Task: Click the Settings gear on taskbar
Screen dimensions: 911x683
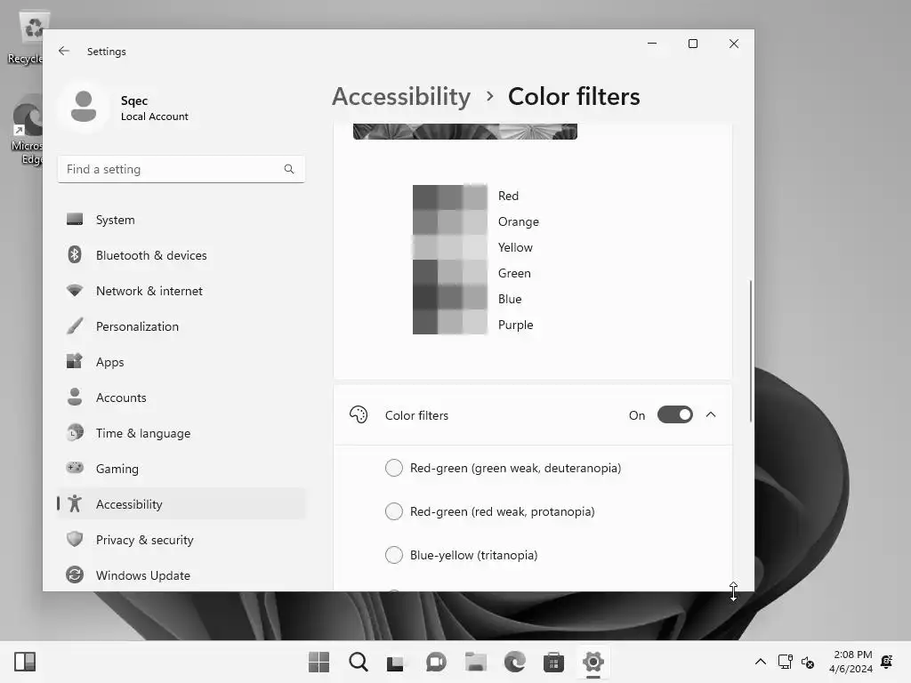Action: pyautogui.click(x=593, y=662)
